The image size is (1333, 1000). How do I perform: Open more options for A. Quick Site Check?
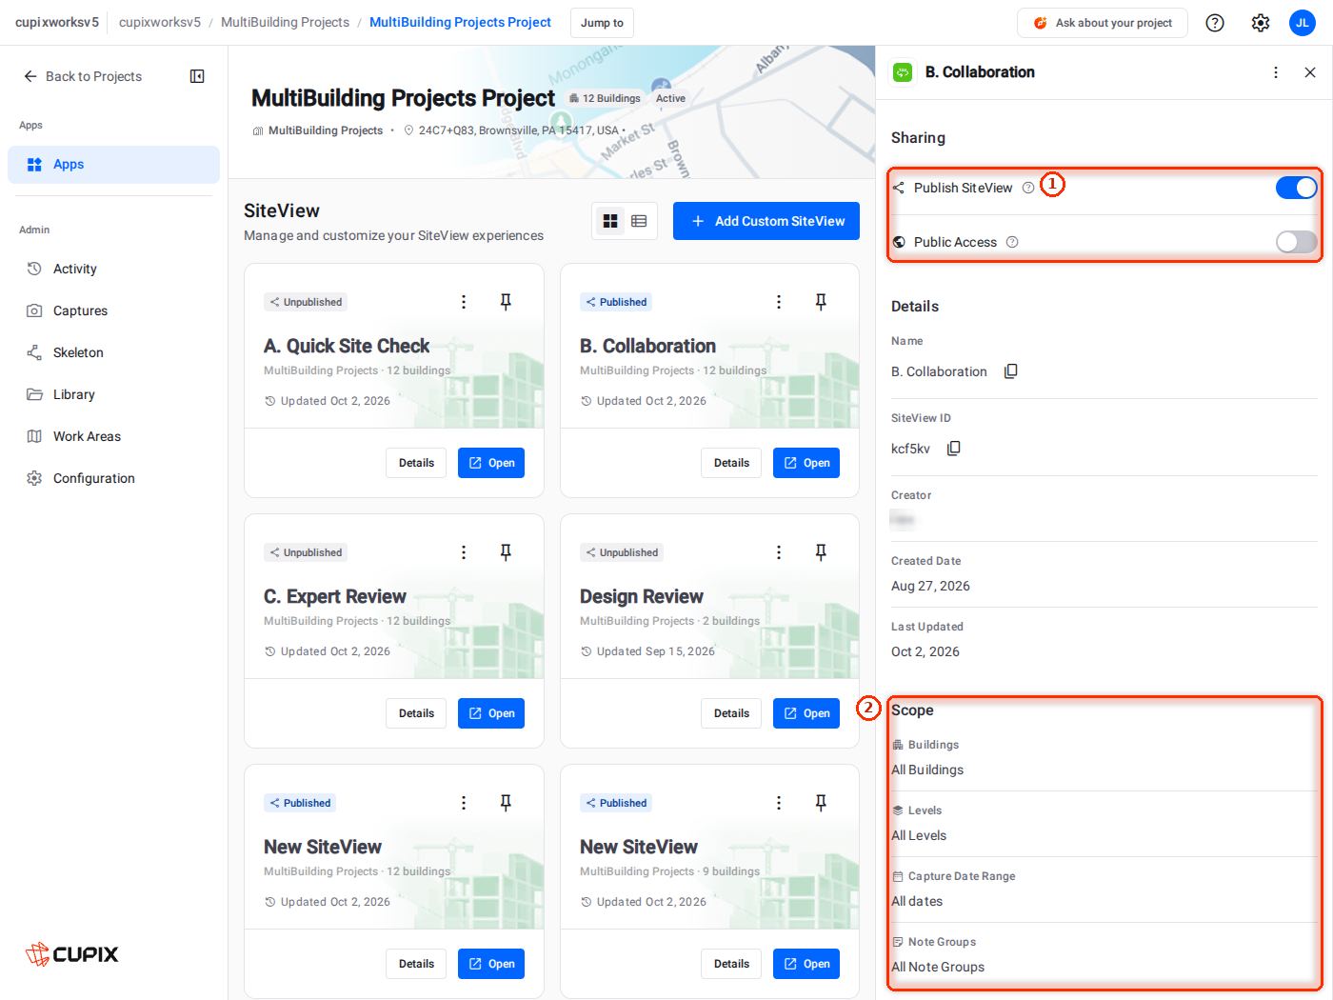464,302
